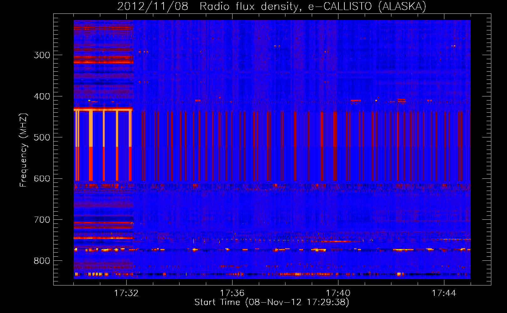Click the 17:32 time tick label

point(126,293)
